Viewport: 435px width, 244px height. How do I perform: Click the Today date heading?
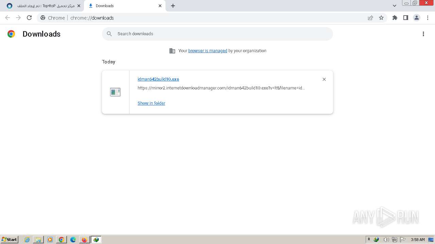coord(108,62)
